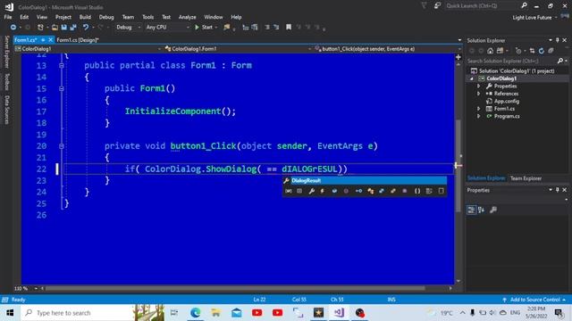This screenshot has height=321, width=572.
Task: Switch to the Team Explorer tab
Action: [x=526, y=178]
